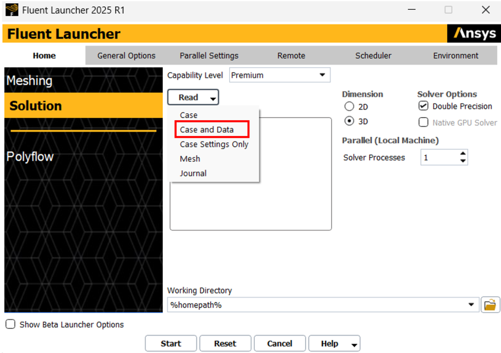Click the Reset button
This screenshot has height=353, width=501.
pyautogui.click(x=225, y=343)
